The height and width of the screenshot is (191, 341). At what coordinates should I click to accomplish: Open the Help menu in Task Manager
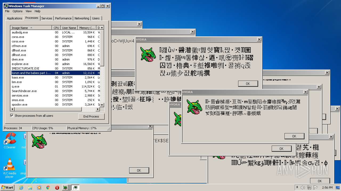click(38, 11)
